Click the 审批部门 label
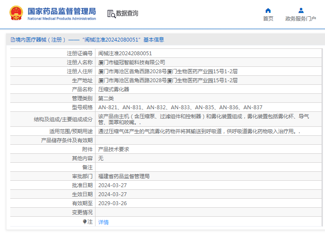The image size is (325, 233). [82, 176]
